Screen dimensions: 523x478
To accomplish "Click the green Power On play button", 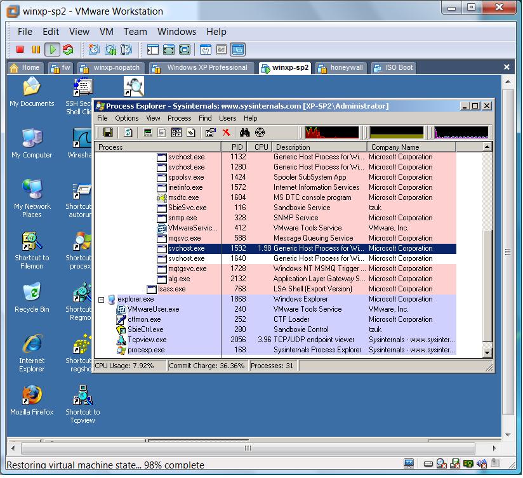I will coord(53,50).
